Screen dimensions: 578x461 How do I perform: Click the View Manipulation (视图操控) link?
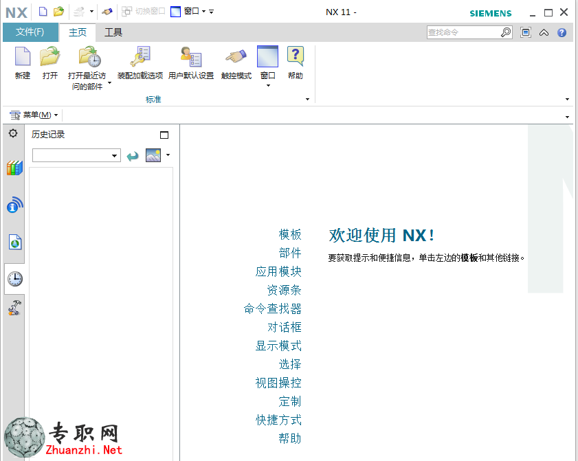click(278, 383)
